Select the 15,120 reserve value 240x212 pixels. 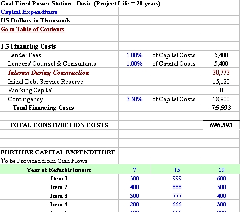tap(221, 82)
